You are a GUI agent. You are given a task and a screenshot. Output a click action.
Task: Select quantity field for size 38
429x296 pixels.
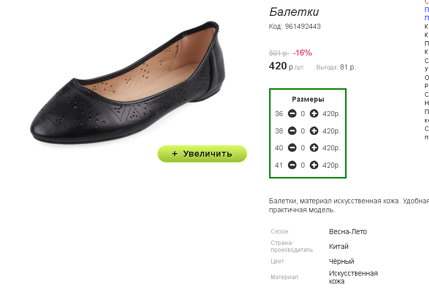pyautogui.click(x=303, y=131)
